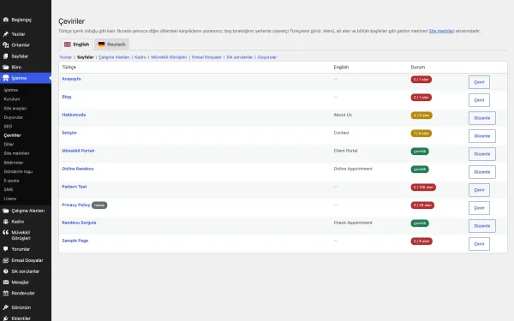Open Müvekkil Görüşleri quote icon in sidebar
This screenshot has width=514, height=321.
point(6,233)
